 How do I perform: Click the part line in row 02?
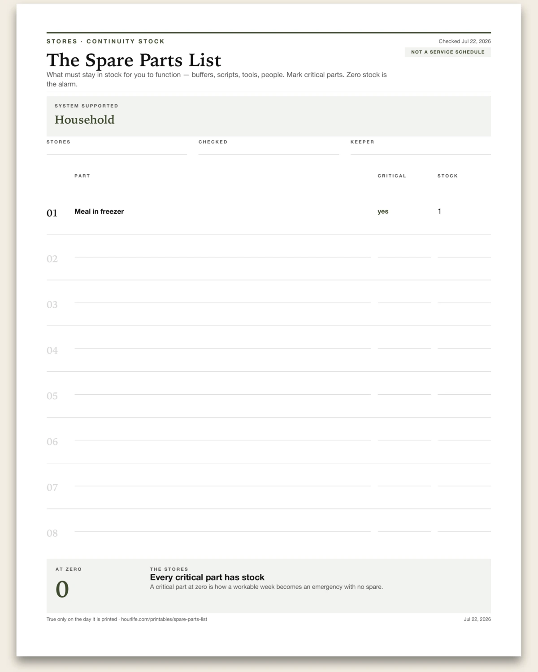(x=223, y=253)
